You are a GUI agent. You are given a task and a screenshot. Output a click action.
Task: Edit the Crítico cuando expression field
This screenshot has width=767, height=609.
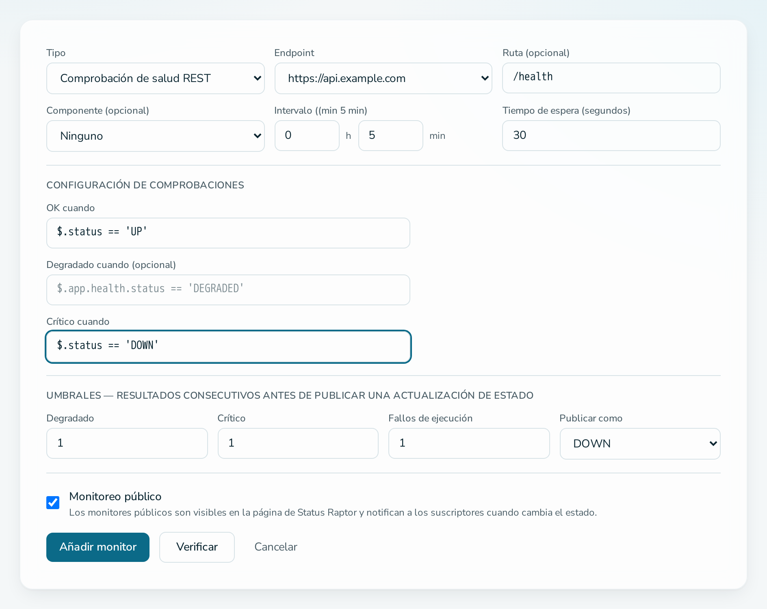tap(228, 347)
